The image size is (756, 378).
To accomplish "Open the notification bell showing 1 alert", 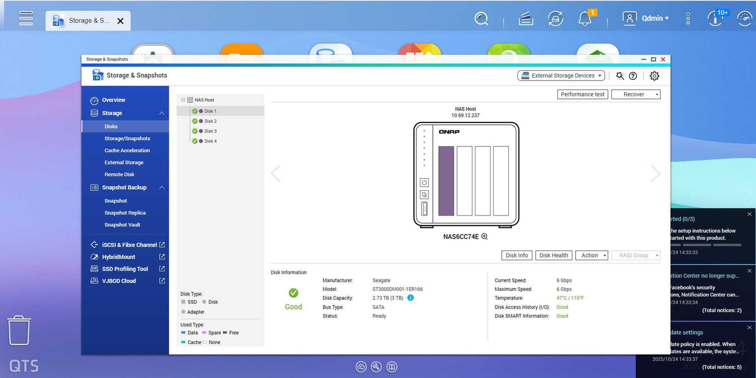I will pos(584,18).
